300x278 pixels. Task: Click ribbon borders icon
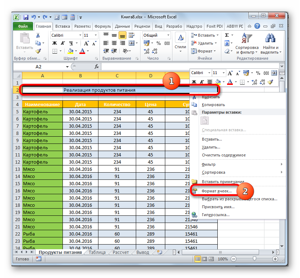tap(55, 51)
